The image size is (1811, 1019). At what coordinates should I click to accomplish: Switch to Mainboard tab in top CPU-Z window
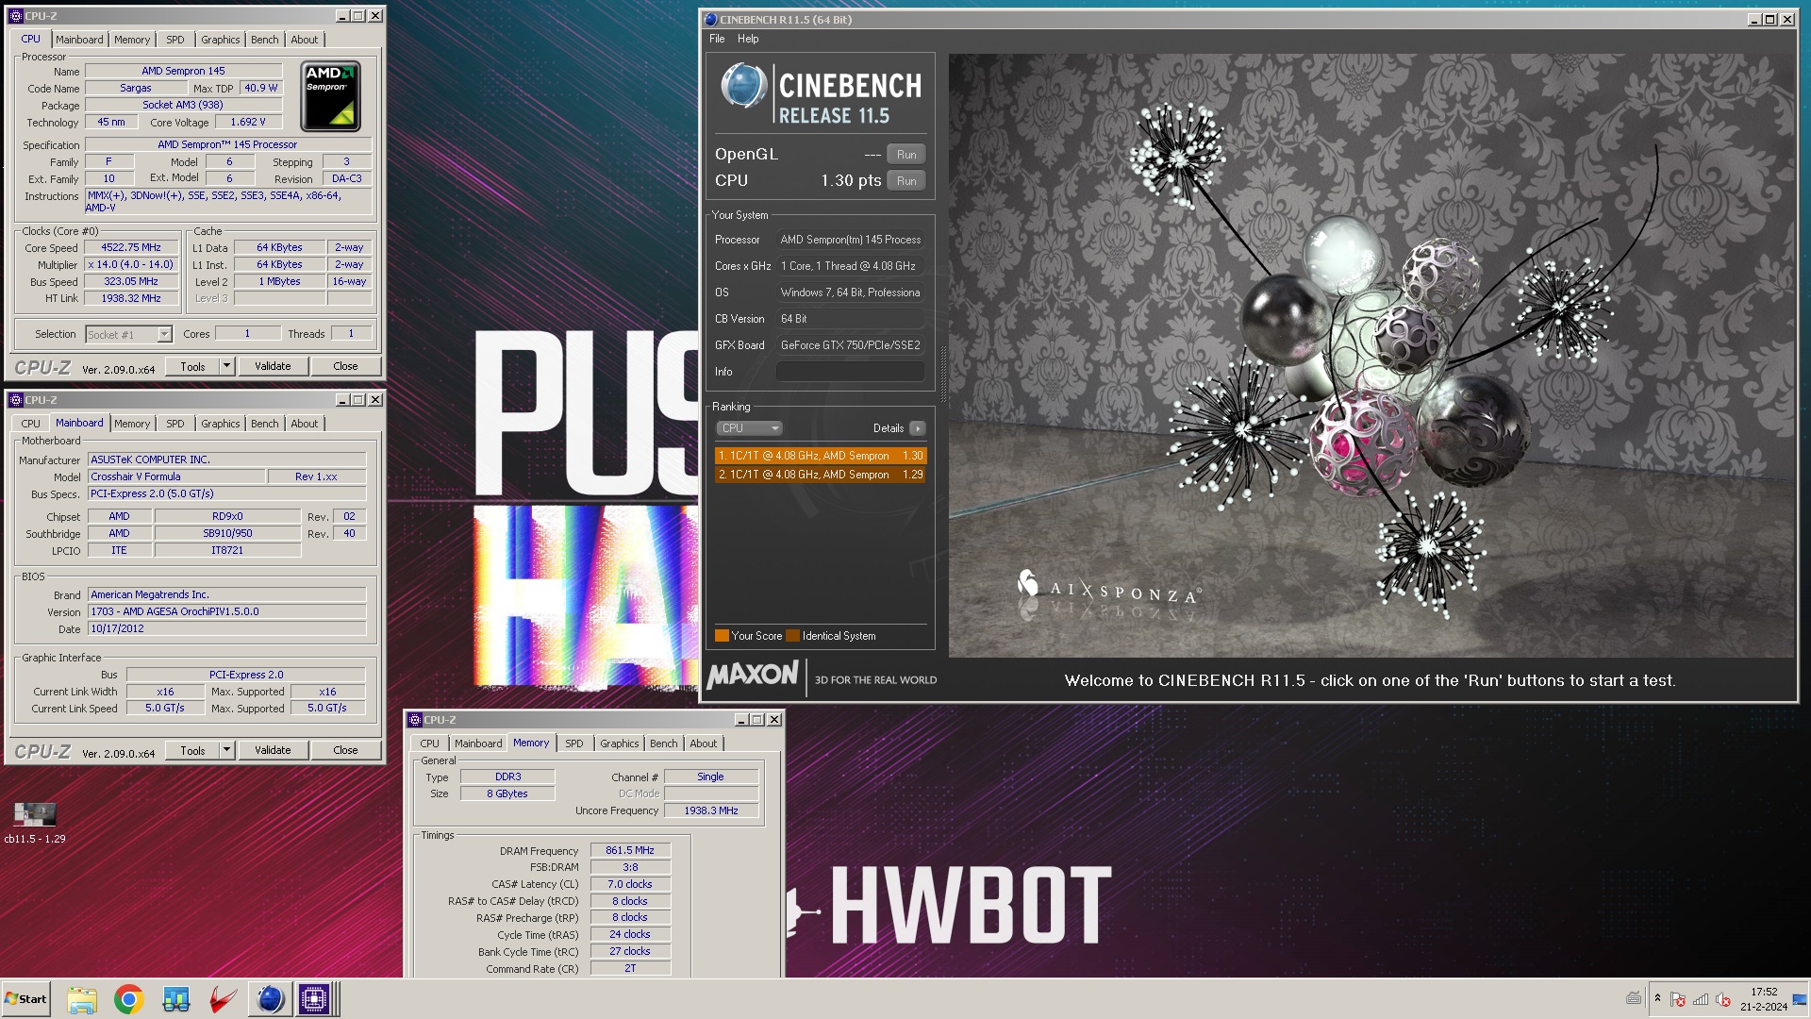pyautogui.click(x=79, y=40)
